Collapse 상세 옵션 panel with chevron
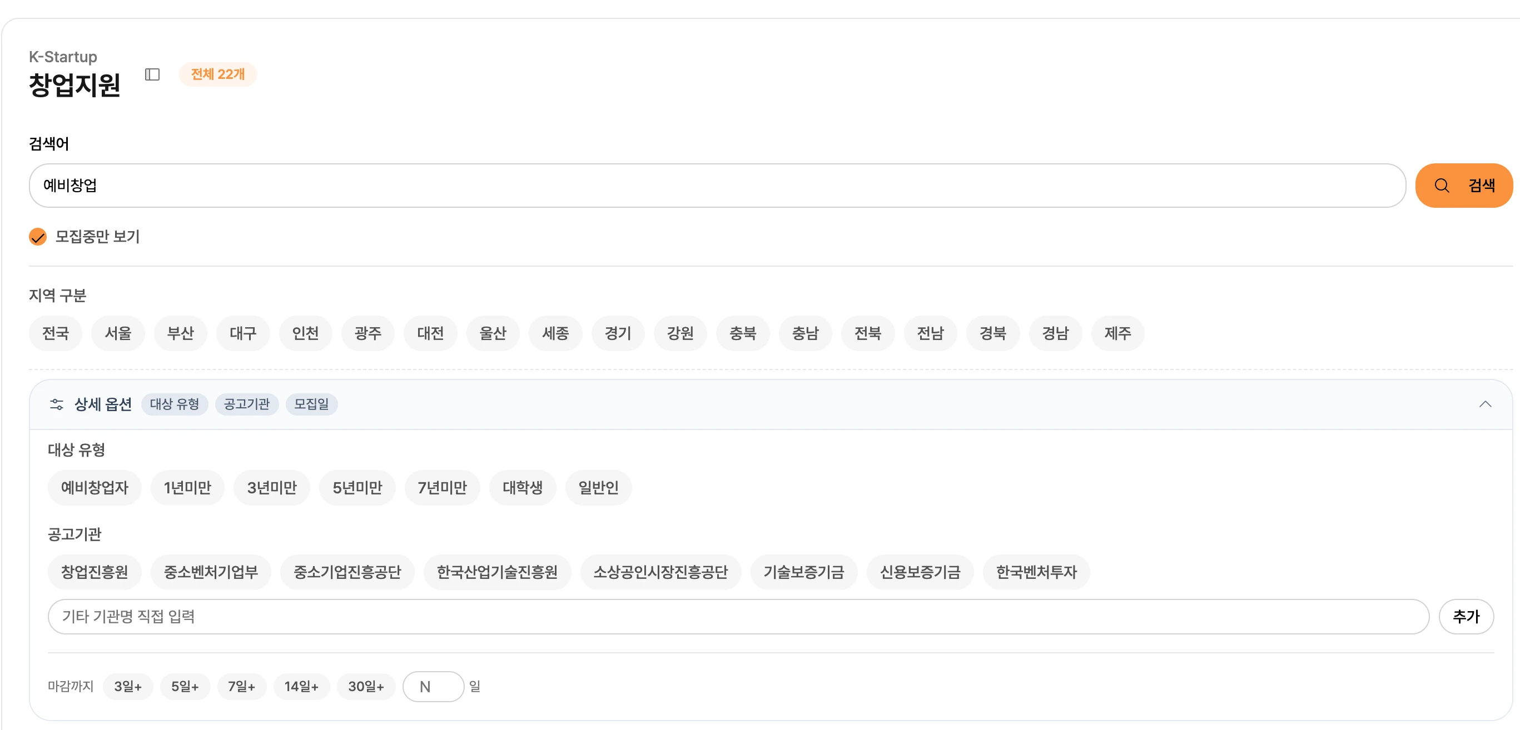Screen dimensions: 1520x730 click(1484, 404)
